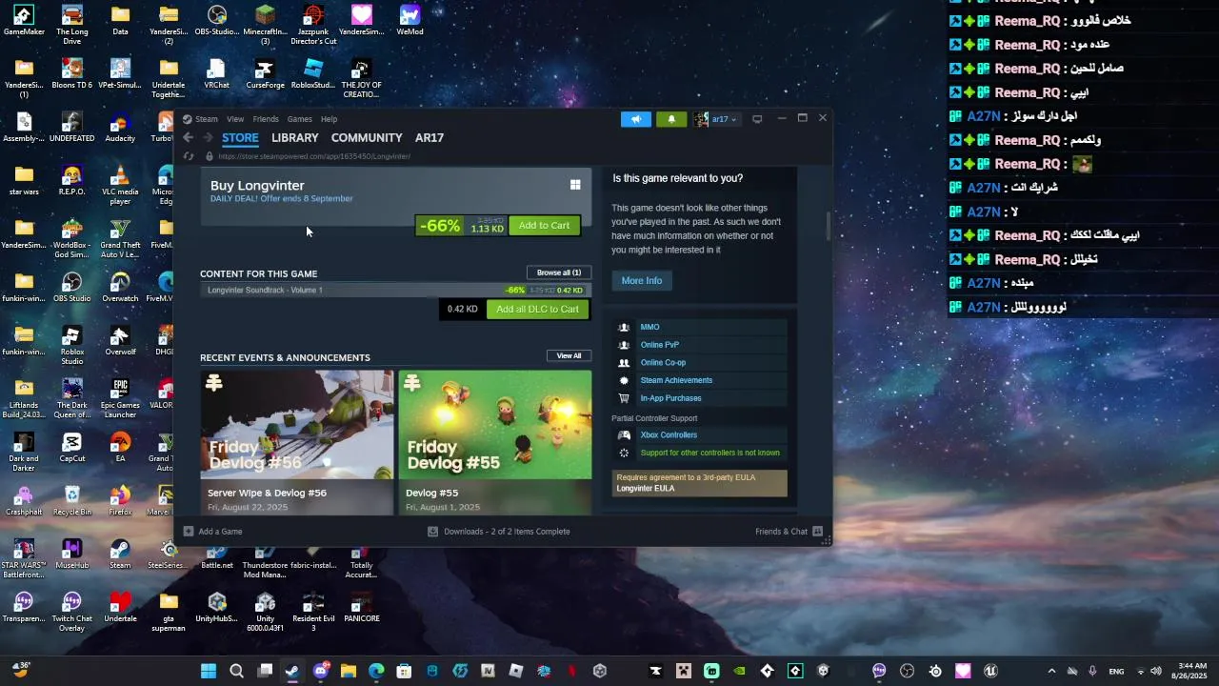
Task: Select Steam desktop shortcut
Action: pyautogui.click(x=120, y=555)
